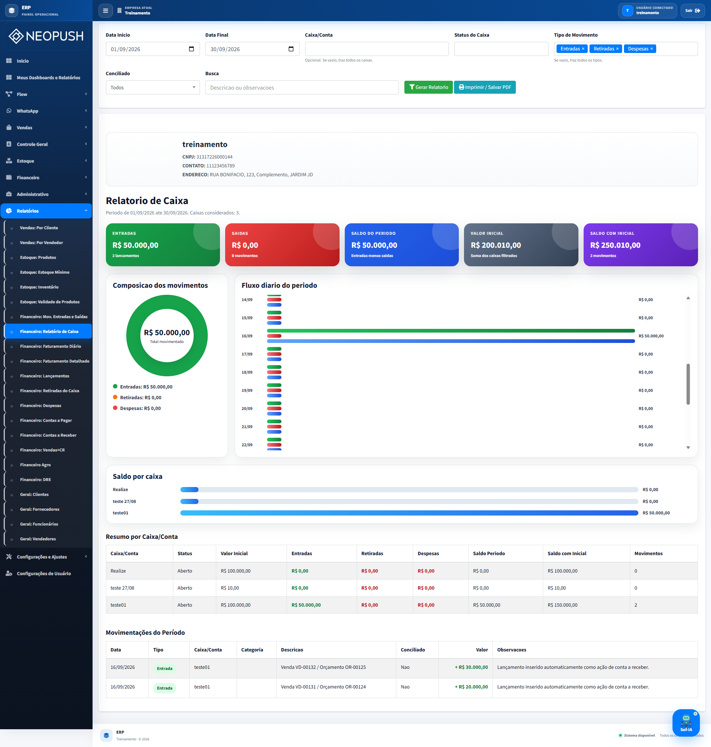This screenshot has width=711, height=747.
Task: Click the Estoque boxes icon in sidebar
Action: coord(9,161)
